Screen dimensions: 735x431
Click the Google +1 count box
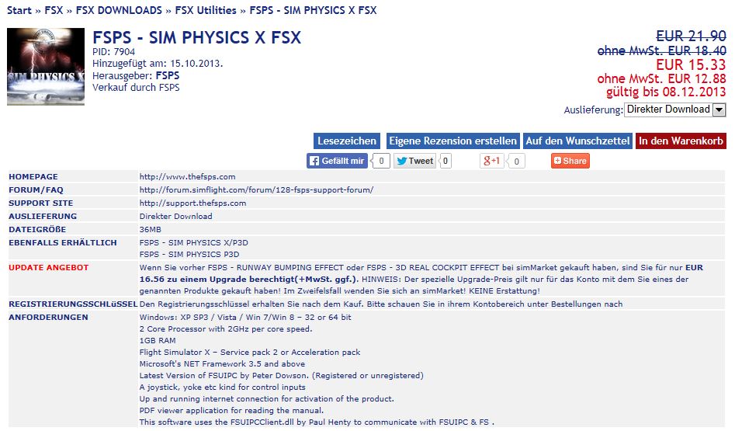pyautogui.click(x=516, y=161)
